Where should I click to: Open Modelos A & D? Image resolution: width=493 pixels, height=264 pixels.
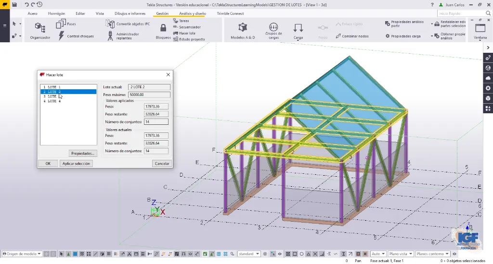[243, 31]
